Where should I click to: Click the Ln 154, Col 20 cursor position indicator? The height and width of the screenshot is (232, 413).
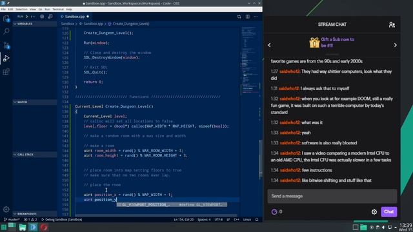[x=183, y=219]
